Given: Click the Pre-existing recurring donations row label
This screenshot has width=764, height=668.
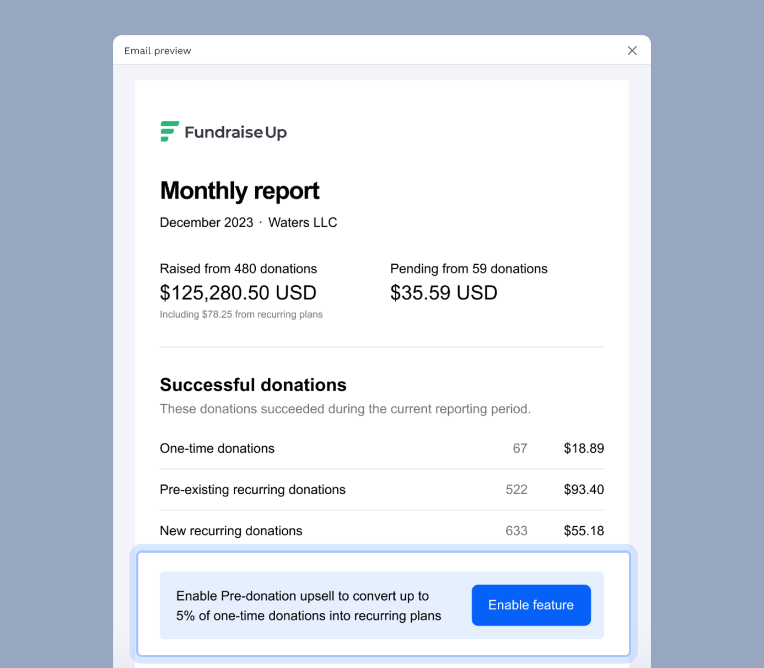Looking at the screenshot, I should tap(252, 490).
